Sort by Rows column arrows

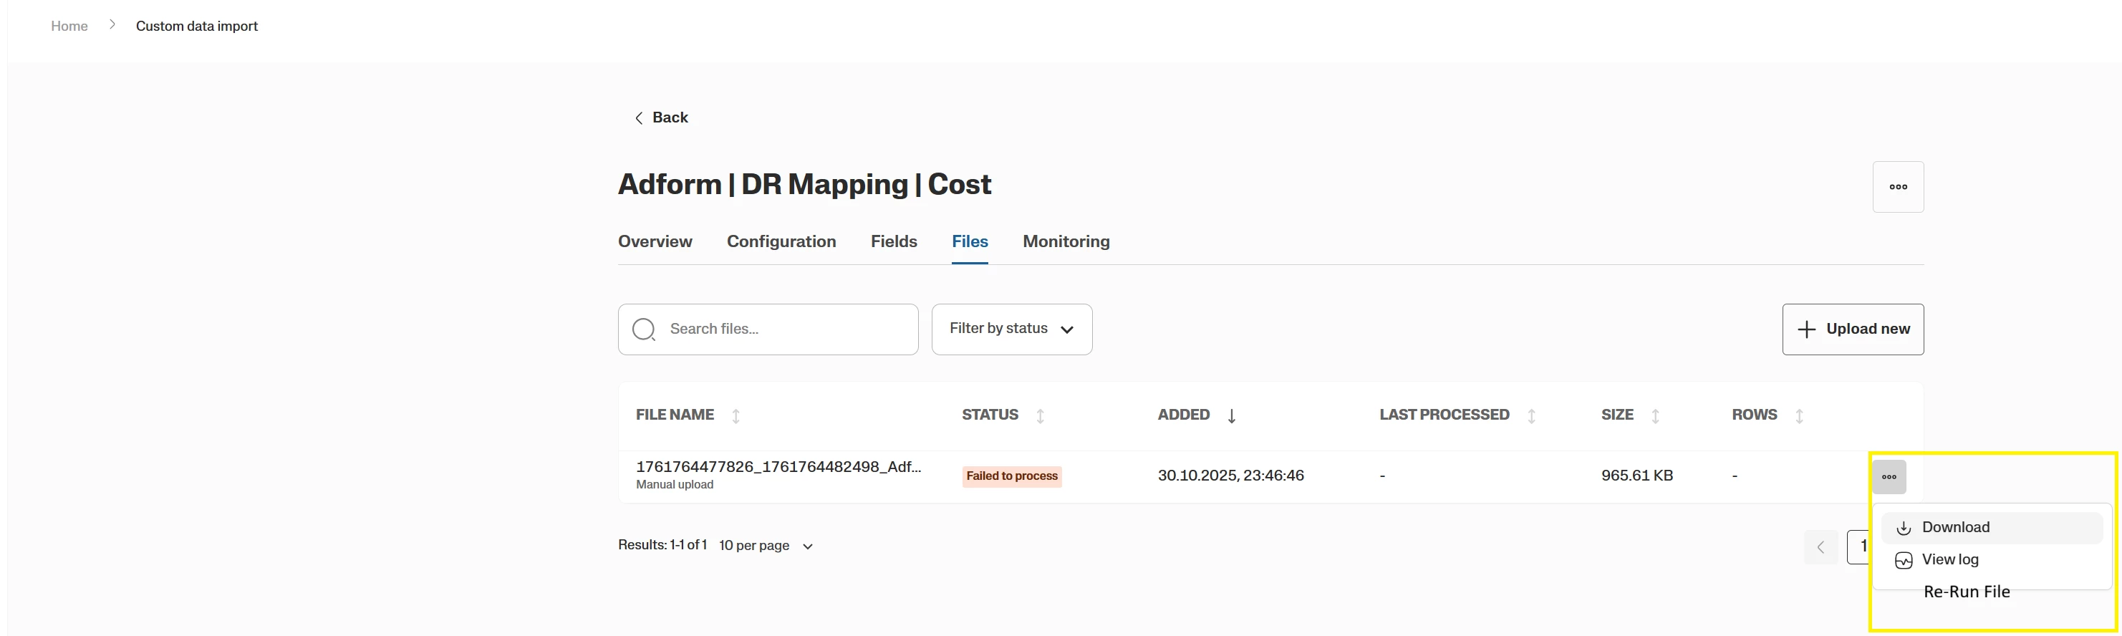[x=1799, y=416]
